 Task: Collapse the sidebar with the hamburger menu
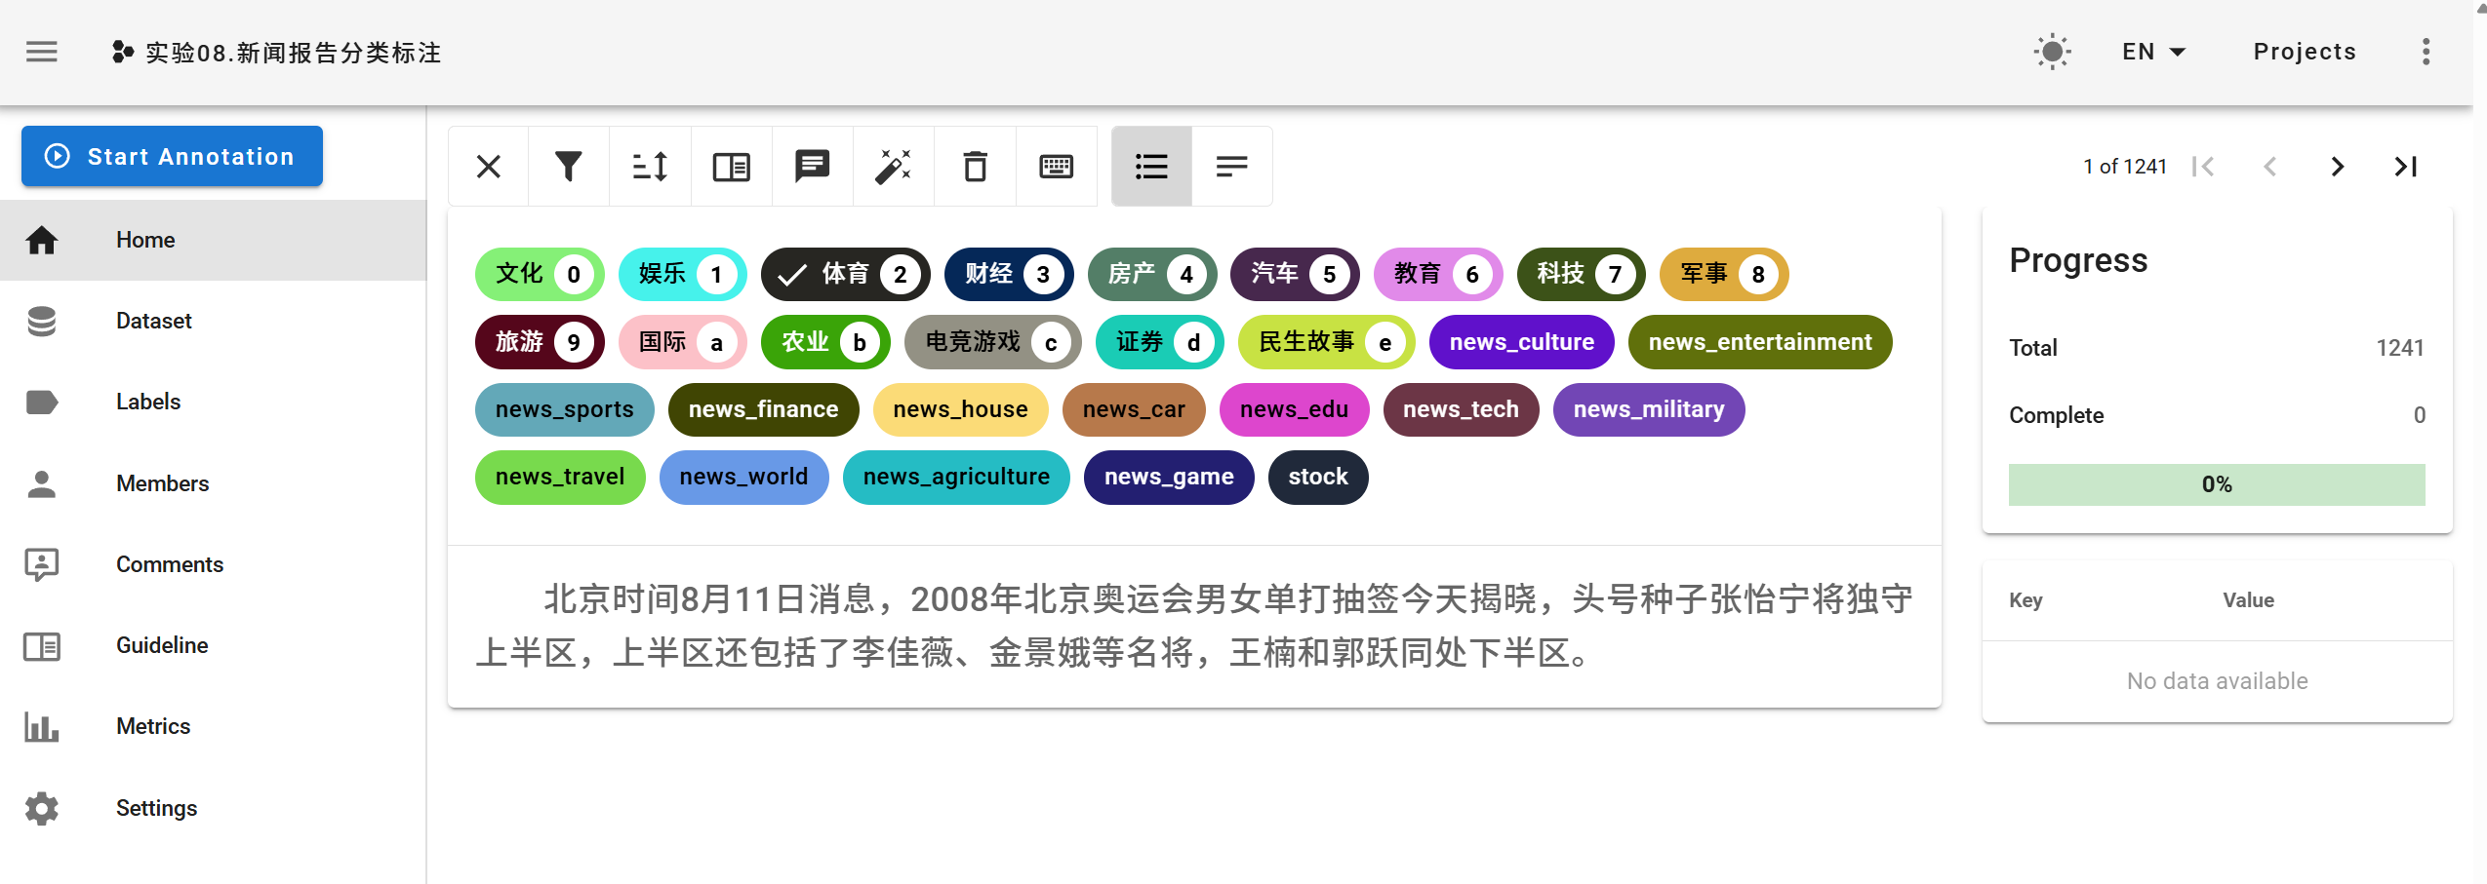point(41,51)
